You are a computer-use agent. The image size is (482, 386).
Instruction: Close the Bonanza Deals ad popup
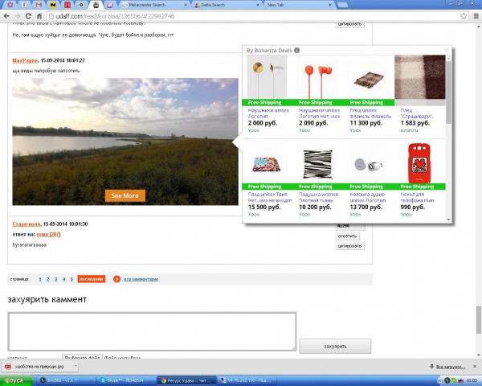pyautogui.click(x=447, y=50)
